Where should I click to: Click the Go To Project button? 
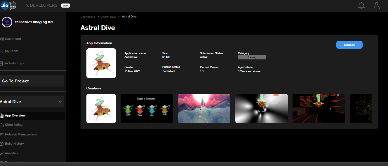pos(32,81)
